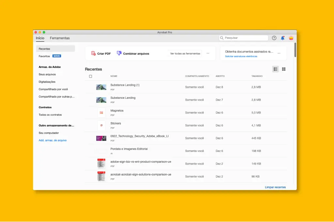Click the Combinar arquivos icon

(119, 53)
